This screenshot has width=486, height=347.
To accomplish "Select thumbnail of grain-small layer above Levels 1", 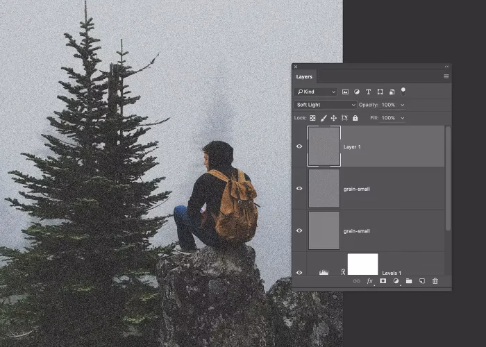I will 324,230.
